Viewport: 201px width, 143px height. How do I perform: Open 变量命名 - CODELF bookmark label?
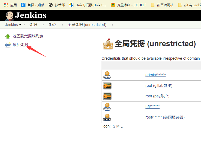[132, 5]
